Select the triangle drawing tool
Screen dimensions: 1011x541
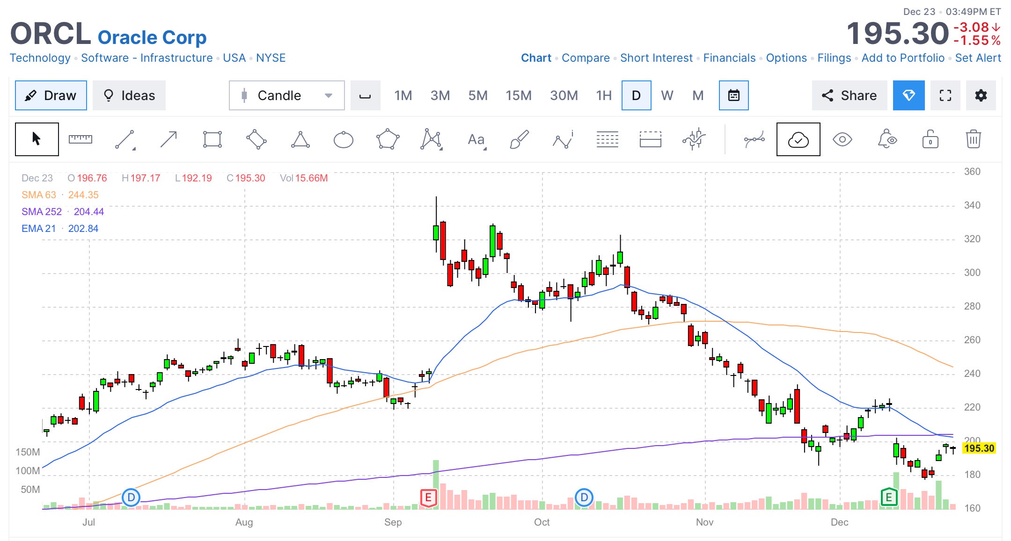(300, 139)
